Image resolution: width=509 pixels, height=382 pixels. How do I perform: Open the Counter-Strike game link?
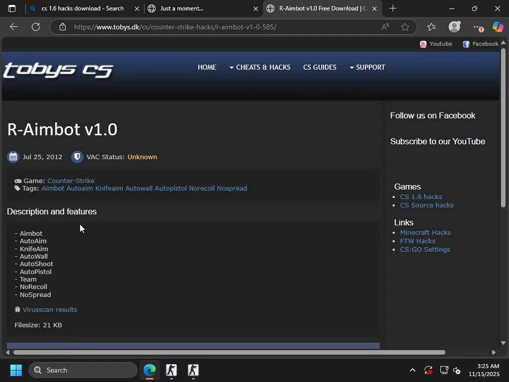pos(71,181)
